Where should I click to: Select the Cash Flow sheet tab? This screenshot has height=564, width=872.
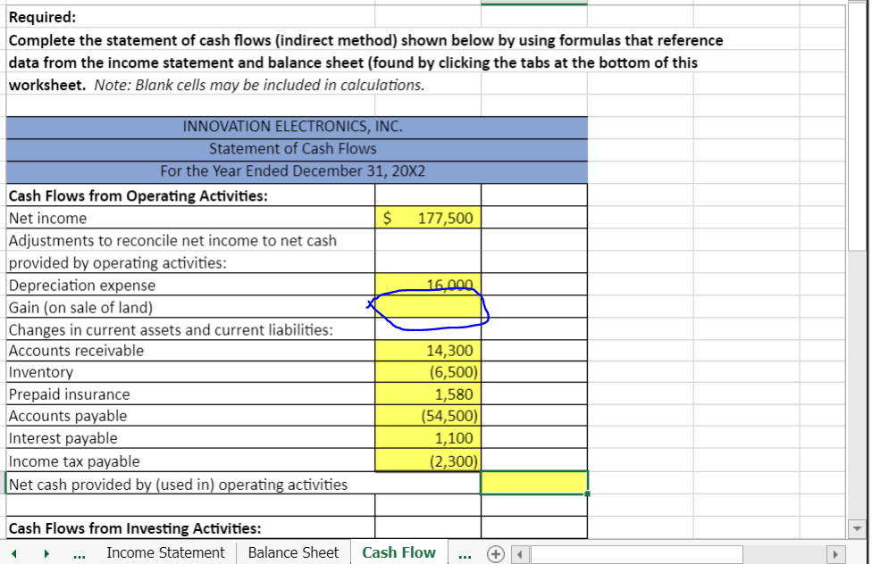(x=398, y=553)
